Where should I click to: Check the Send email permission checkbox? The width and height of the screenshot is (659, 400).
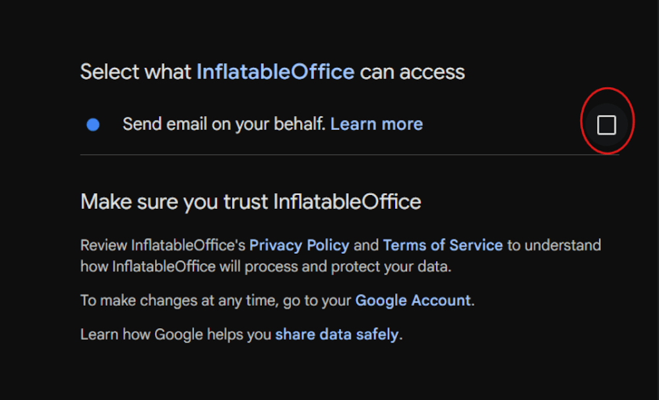point(606,125)
